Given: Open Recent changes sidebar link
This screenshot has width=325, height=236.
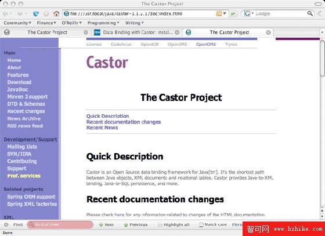Looking at the screenshot, I should (26, 111).
